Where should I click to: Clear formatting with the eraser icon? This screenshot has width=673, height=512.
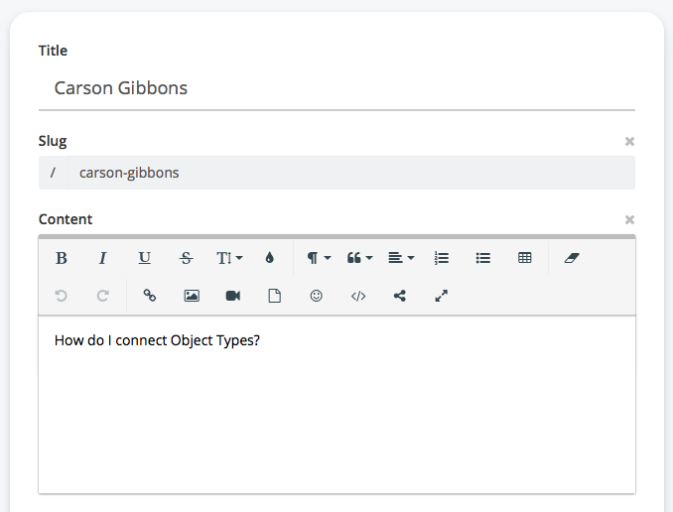571,258
